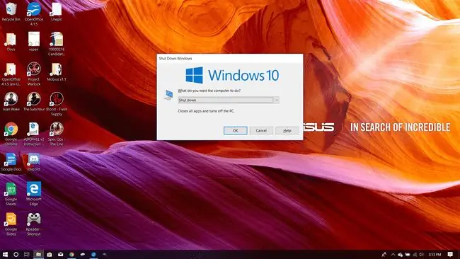The width and height of the screenshot is (460, 259).
Task: Open the Docs folder on desktop
Action: [11, 42]
